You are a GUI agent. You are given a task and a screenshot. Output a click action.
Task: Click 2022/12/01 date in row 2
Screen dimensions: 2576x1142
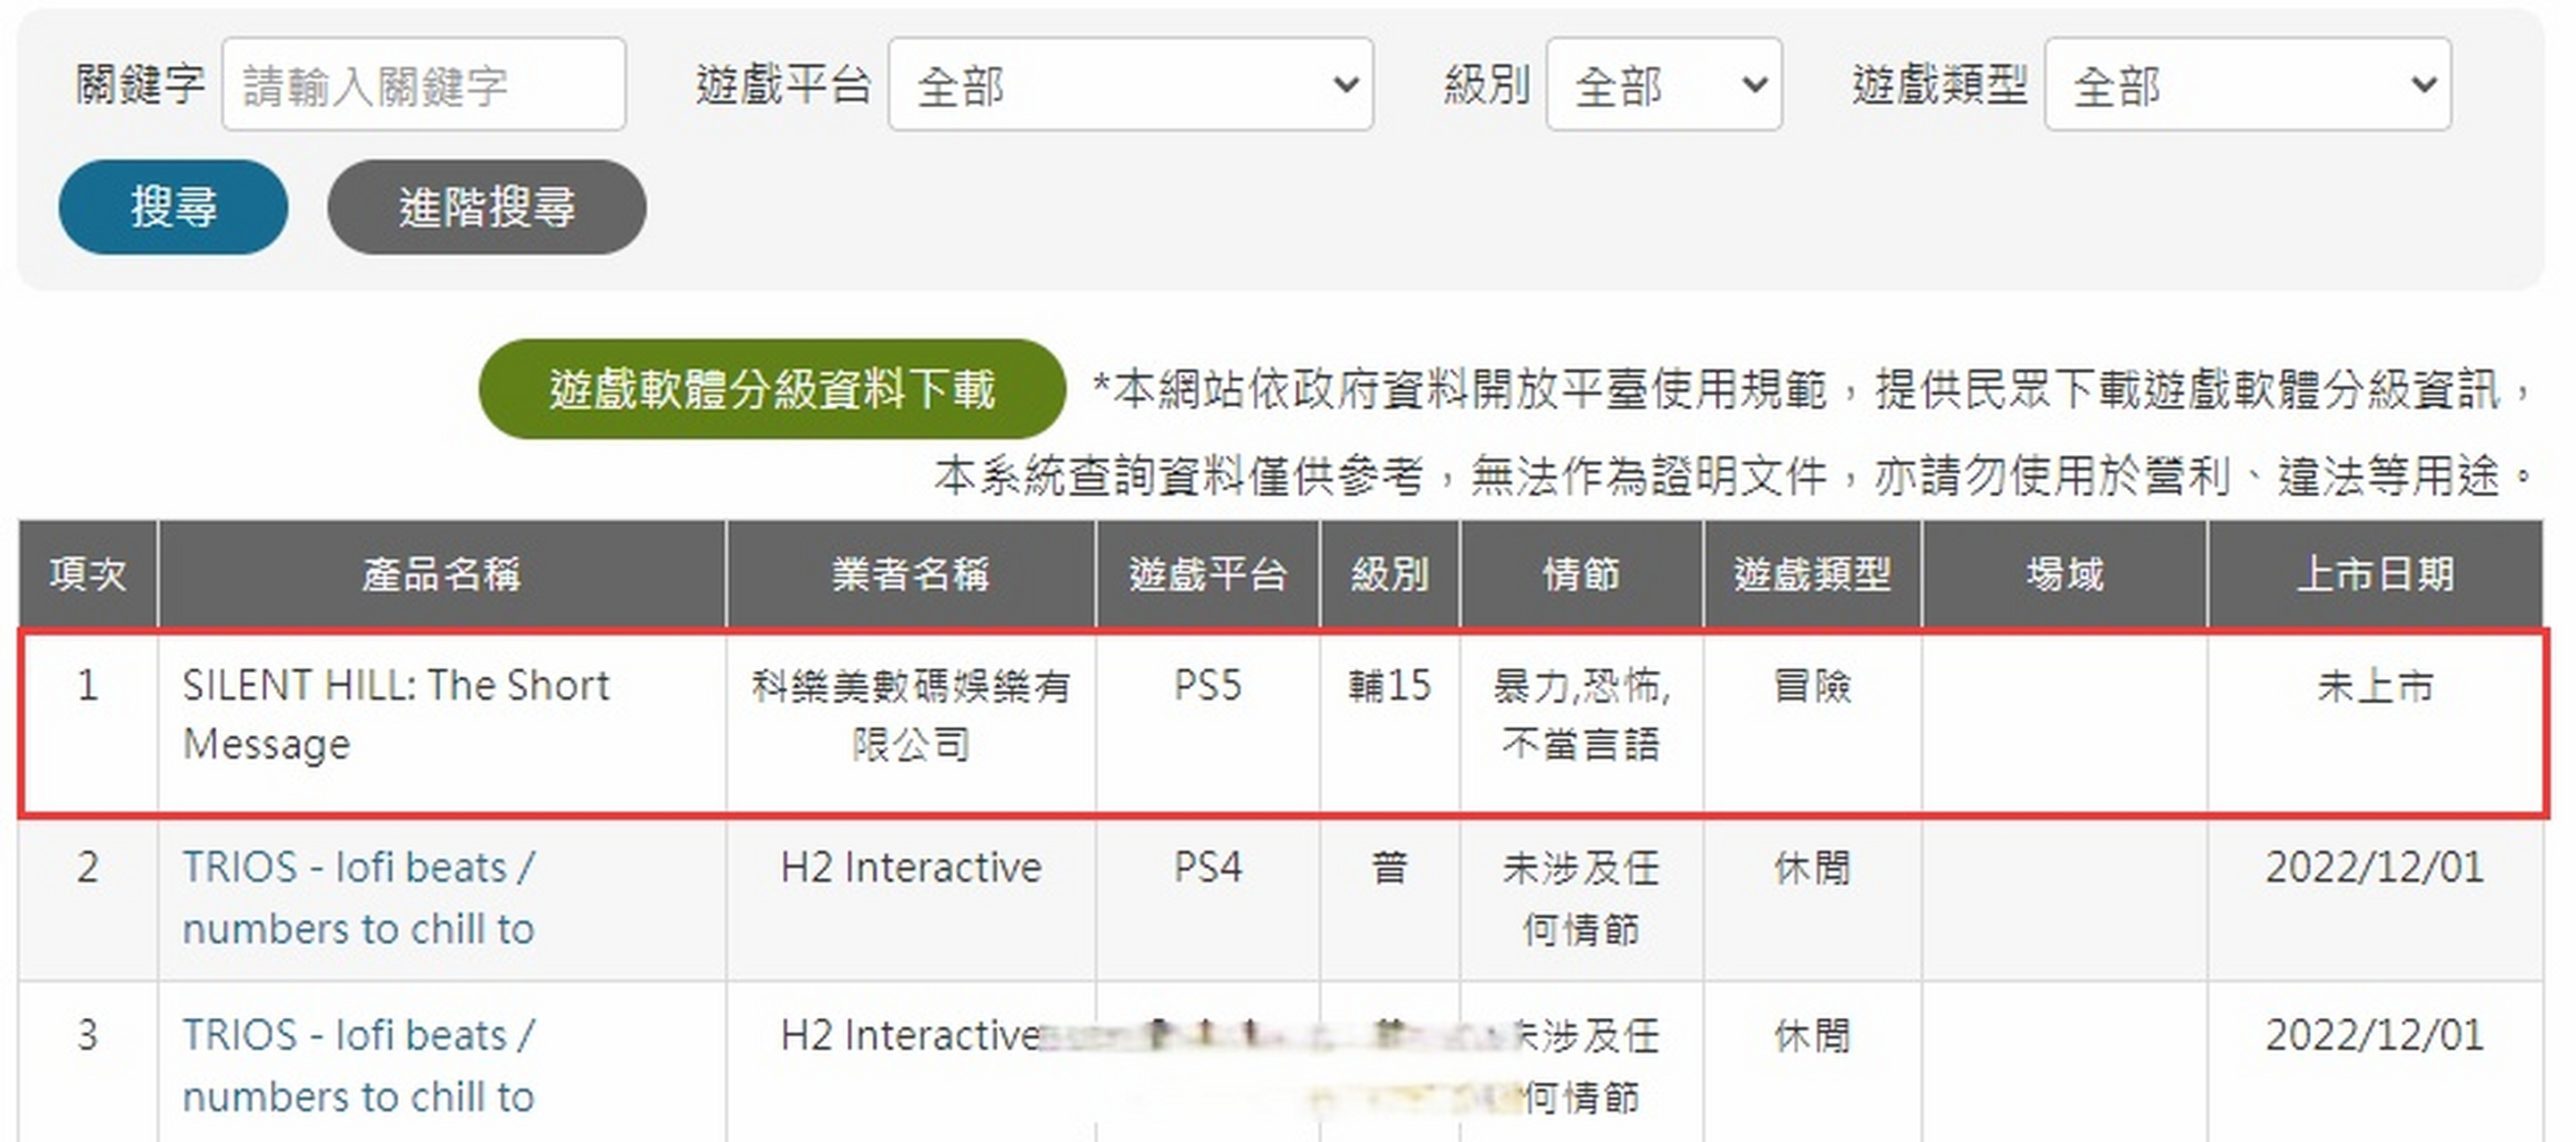point(2374,867)
